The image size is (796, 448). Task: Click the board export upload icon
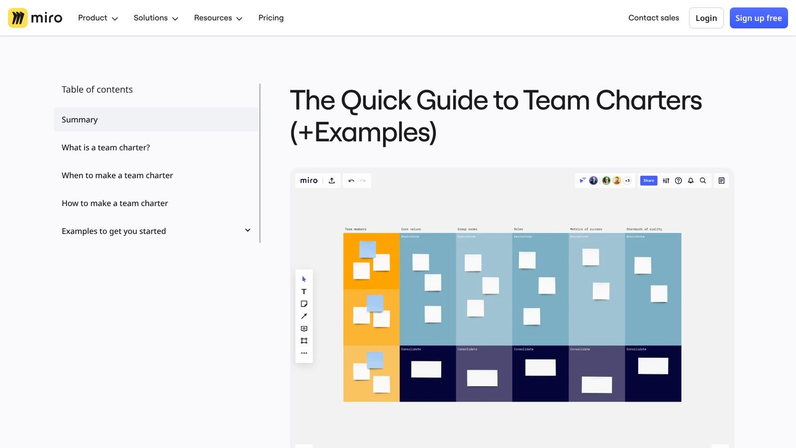332,181
